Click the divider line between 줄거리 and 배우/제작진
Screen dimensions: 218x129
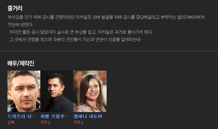(x=109, y=51)
